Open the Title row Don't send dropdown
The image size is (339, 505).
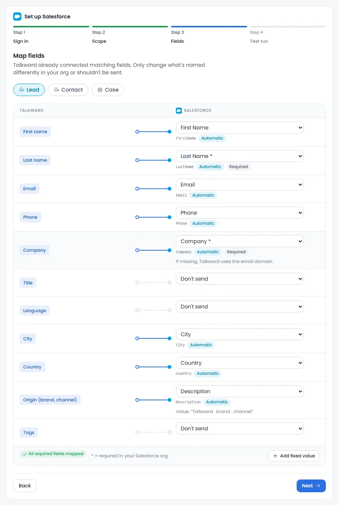click(x=240, y=279)
